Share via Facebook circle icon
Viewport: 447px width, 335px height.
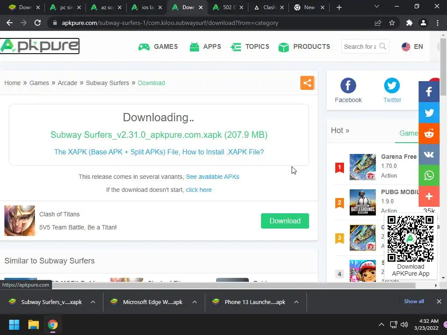[348, 85]
